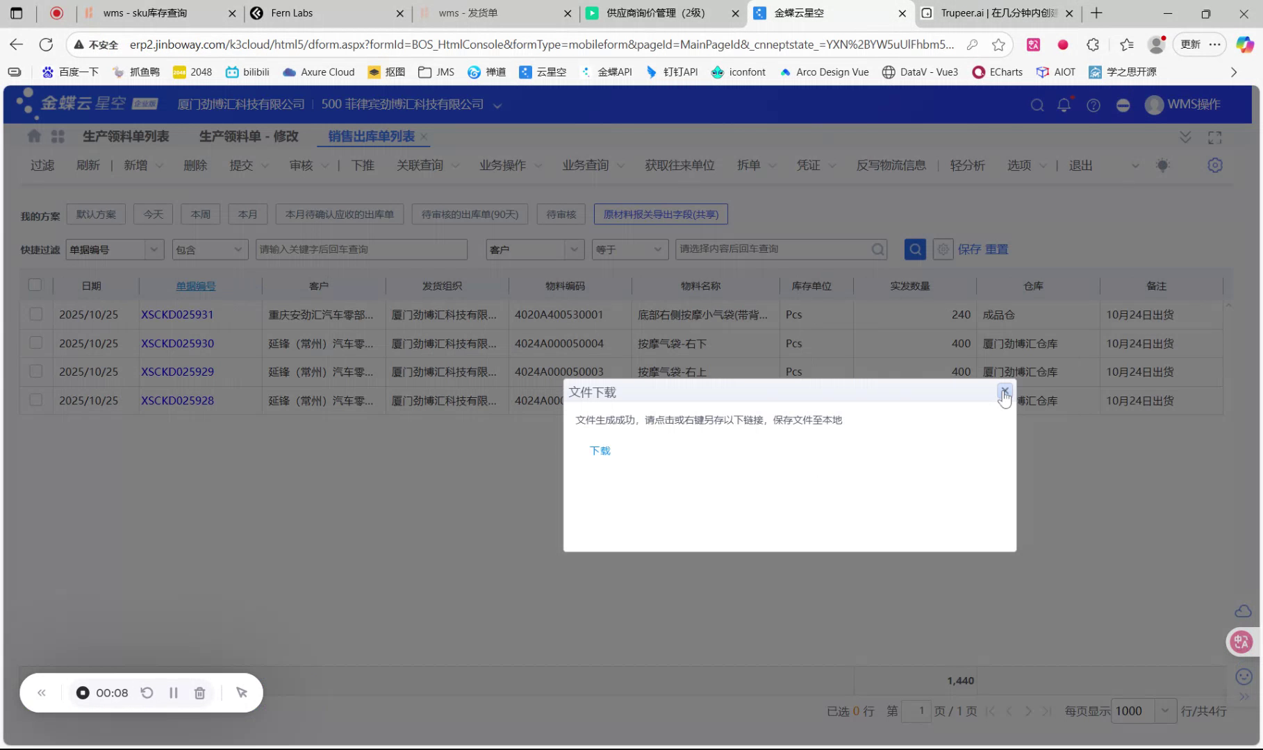The image size is (1263, 750).
Task: Open the list settings gear icon on the toolbar
Action: pos(1214,165)
